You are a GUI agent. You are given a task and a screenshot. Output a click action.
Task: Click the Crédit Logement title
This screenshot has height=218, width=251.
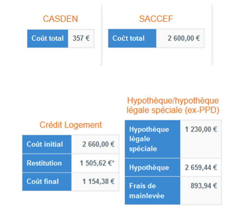(x=70, y=125)
